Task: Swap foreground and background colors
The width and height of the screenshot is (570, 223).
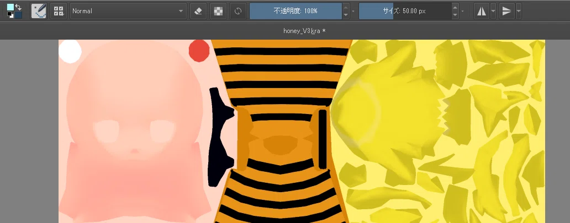Action: [18, 7]
